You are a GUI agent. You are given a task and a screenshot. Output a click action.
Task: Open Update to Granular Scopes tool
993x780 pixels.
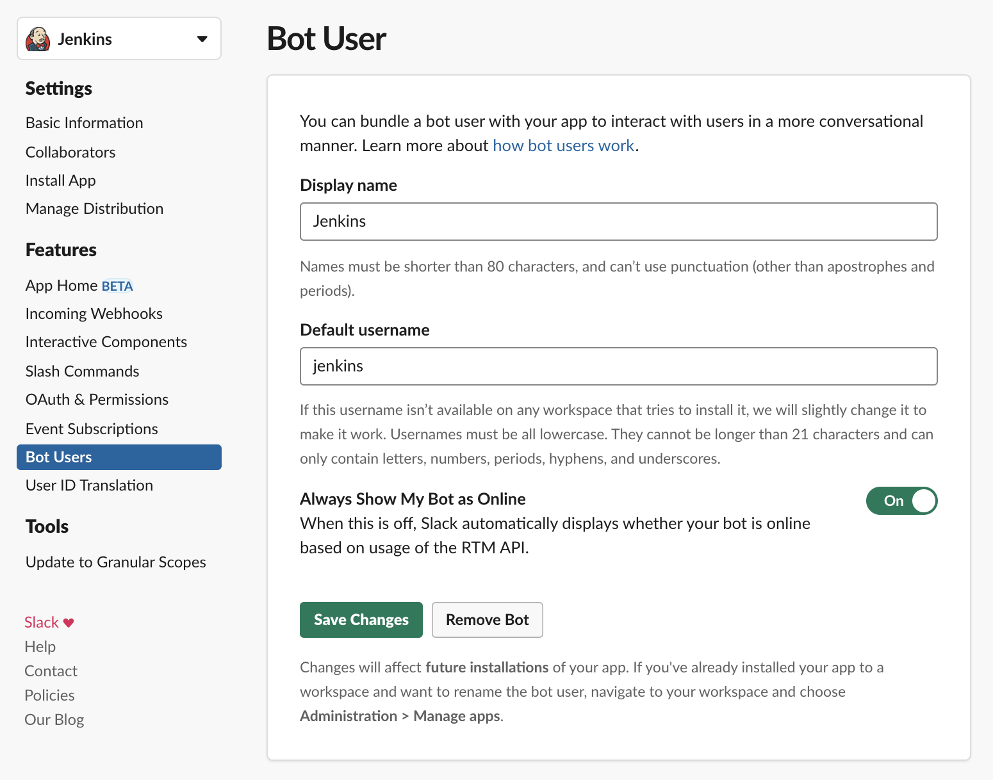pos(116,562)
